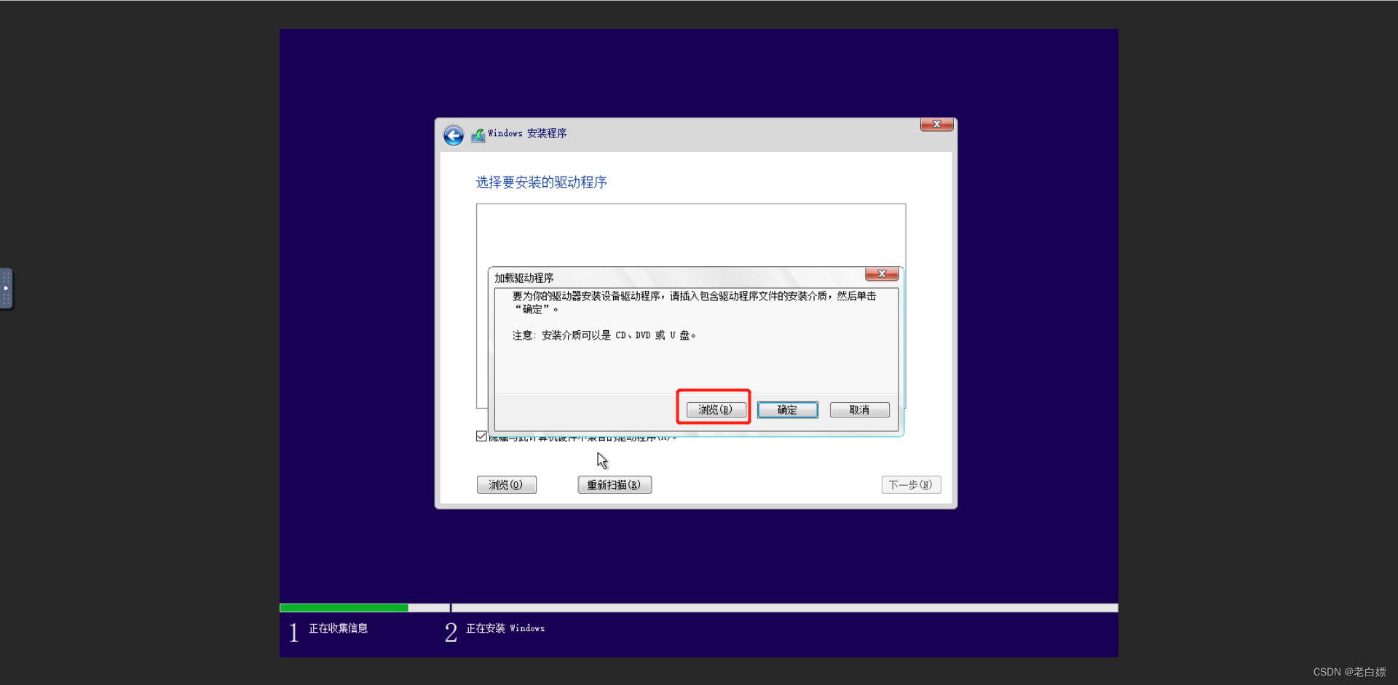Click 浏览(B) in the load driver dialog
The width and height of the screenshot is (1398, 685).
pyautogui.click(x=716, y=410)
